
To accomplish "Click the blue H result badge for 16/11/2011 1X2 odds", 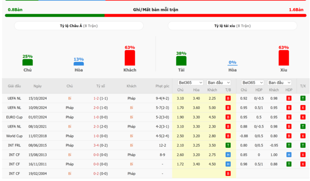I will click(228, 164).
